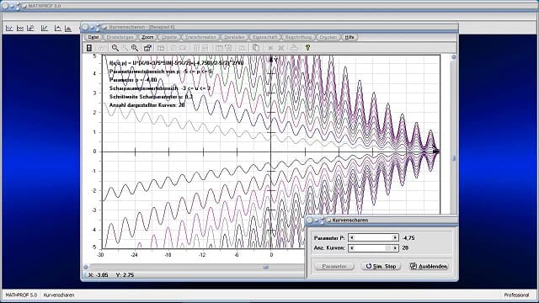Click the copy pages icon in the toolbar

point(256,48)
